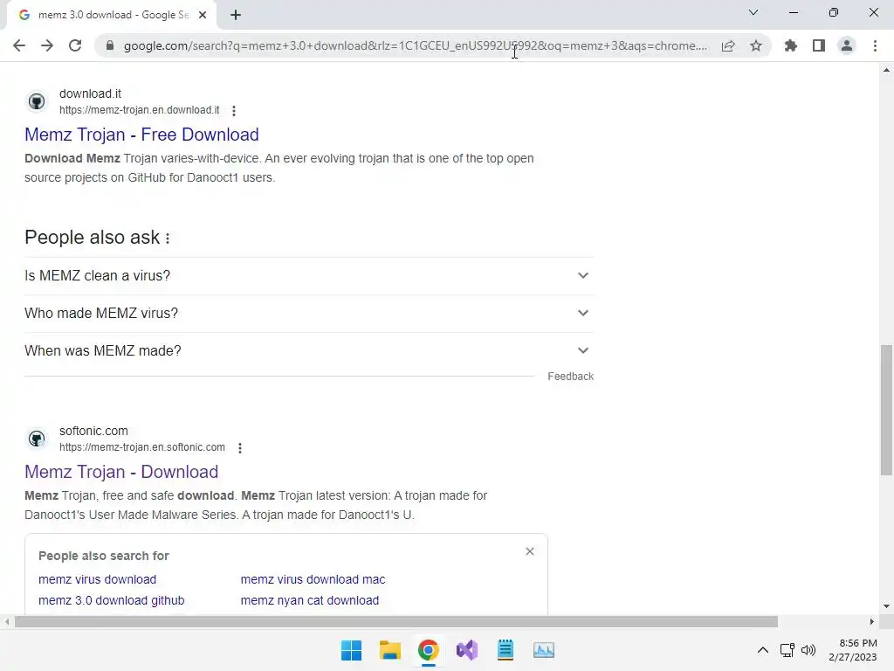The height and width of the screenshot is (671, 894).
Task: Click the scroll left arrow
Action: (7, 621)
